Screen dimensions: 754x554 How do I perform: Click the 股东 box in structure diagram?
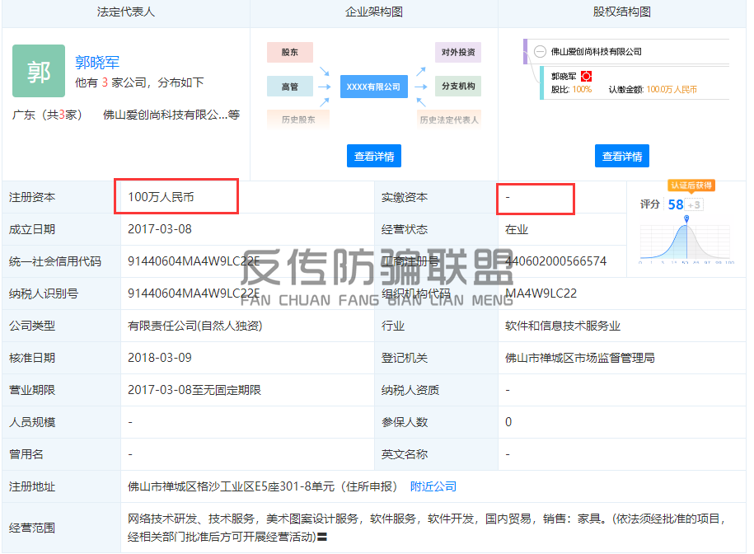289,52
